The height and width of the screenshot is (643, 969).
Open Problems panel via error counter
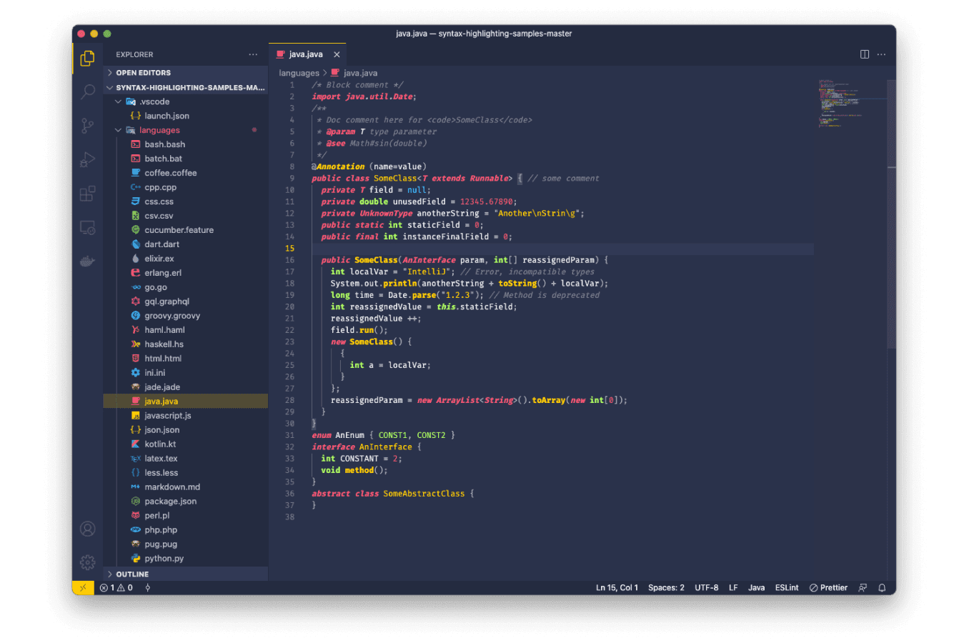click(x=116, y=587)
